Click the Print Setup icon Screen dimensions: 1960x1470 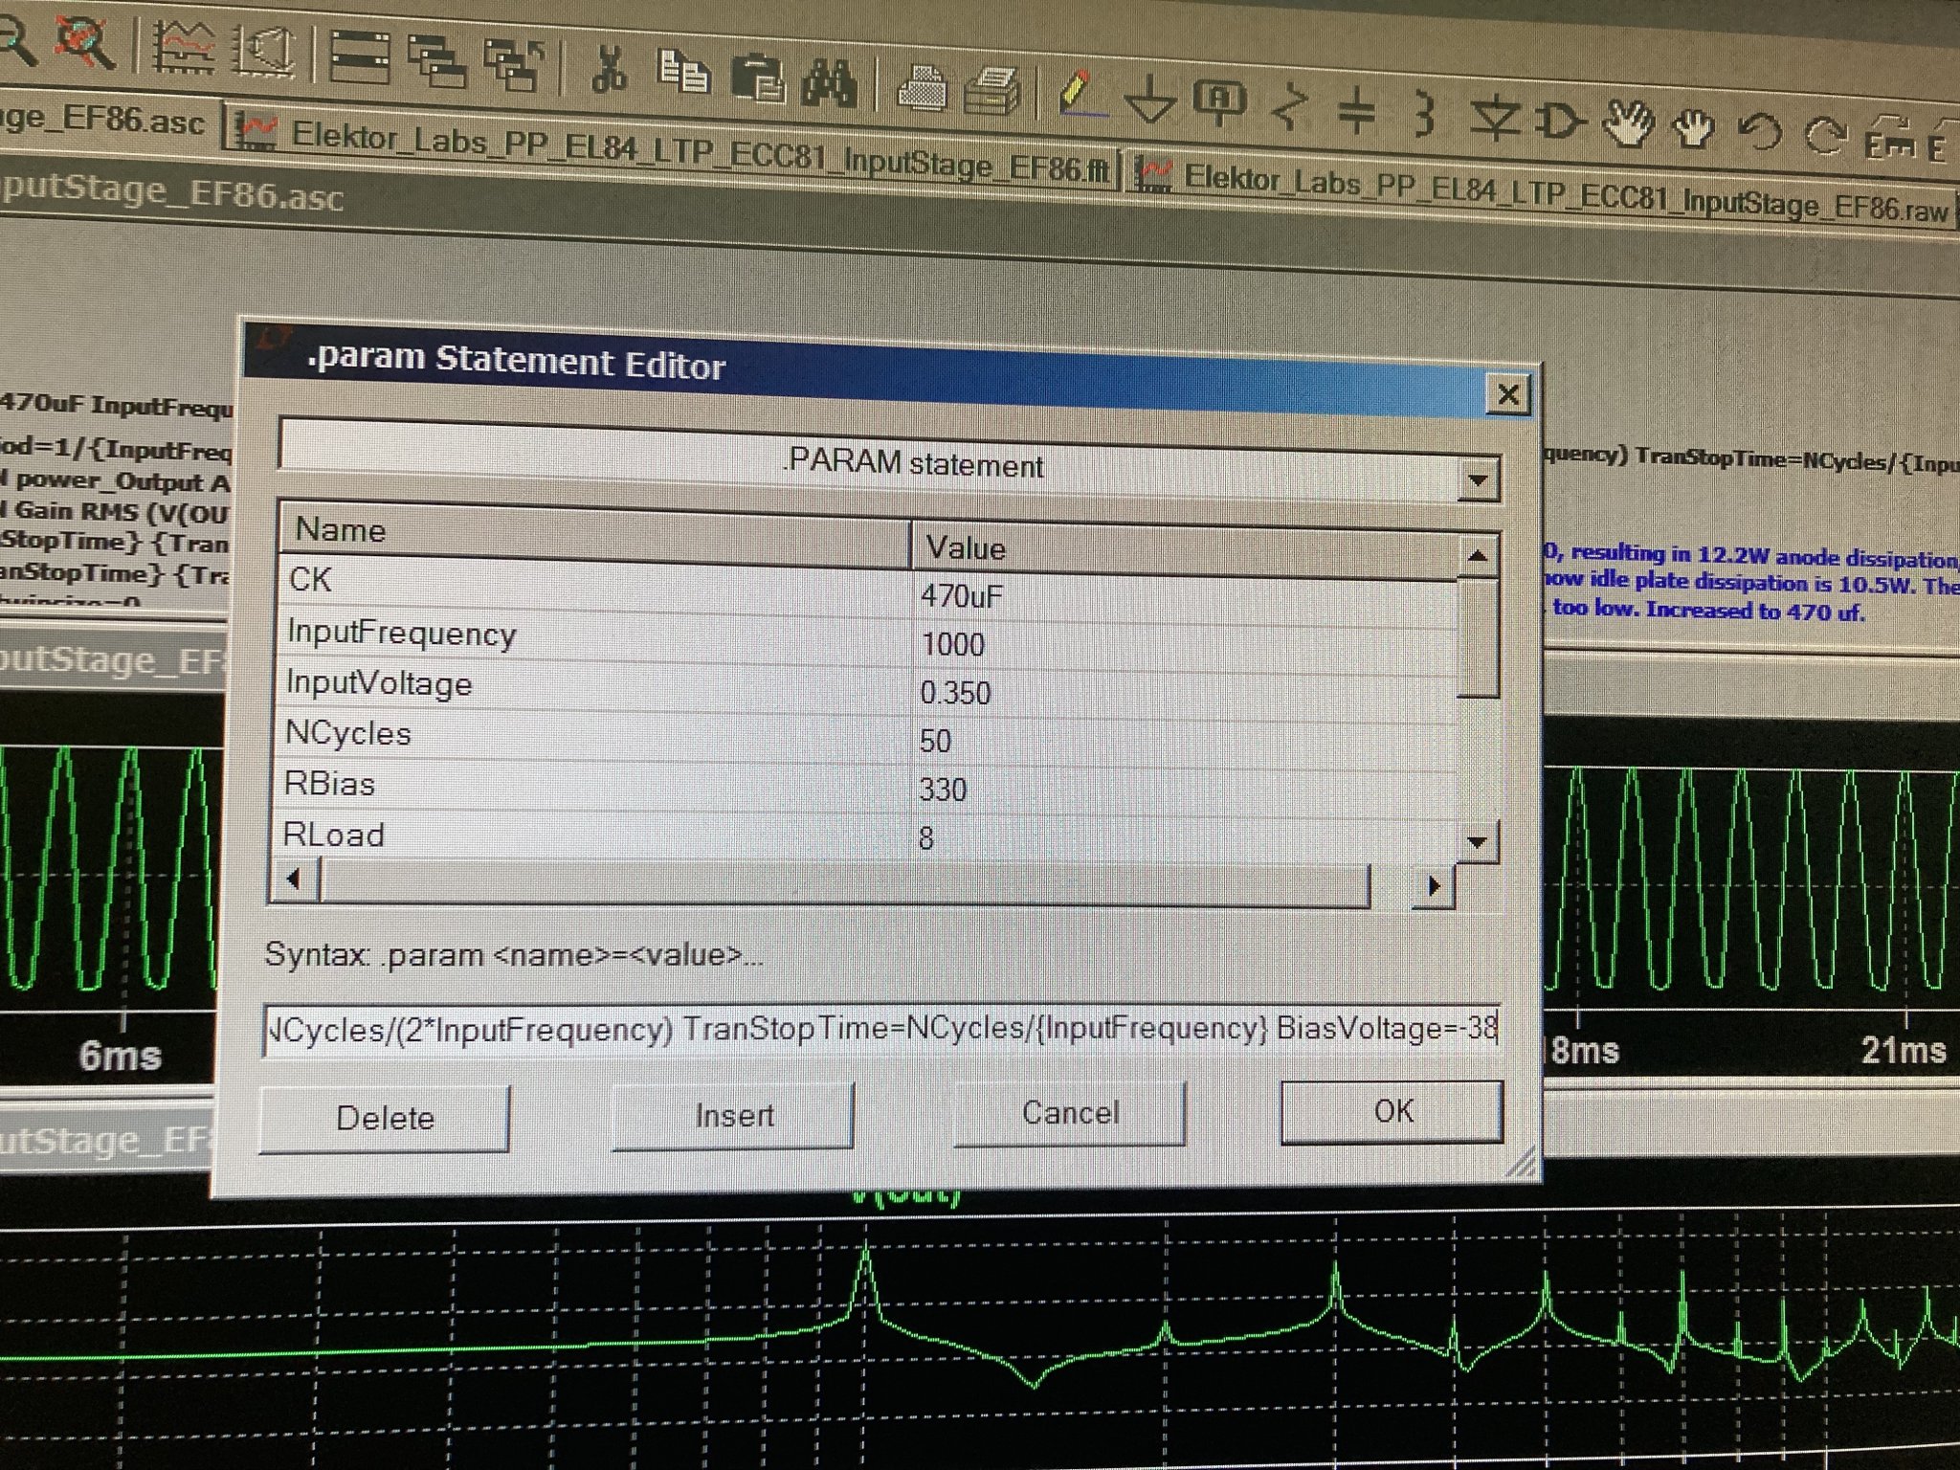(x=921, y=87)
